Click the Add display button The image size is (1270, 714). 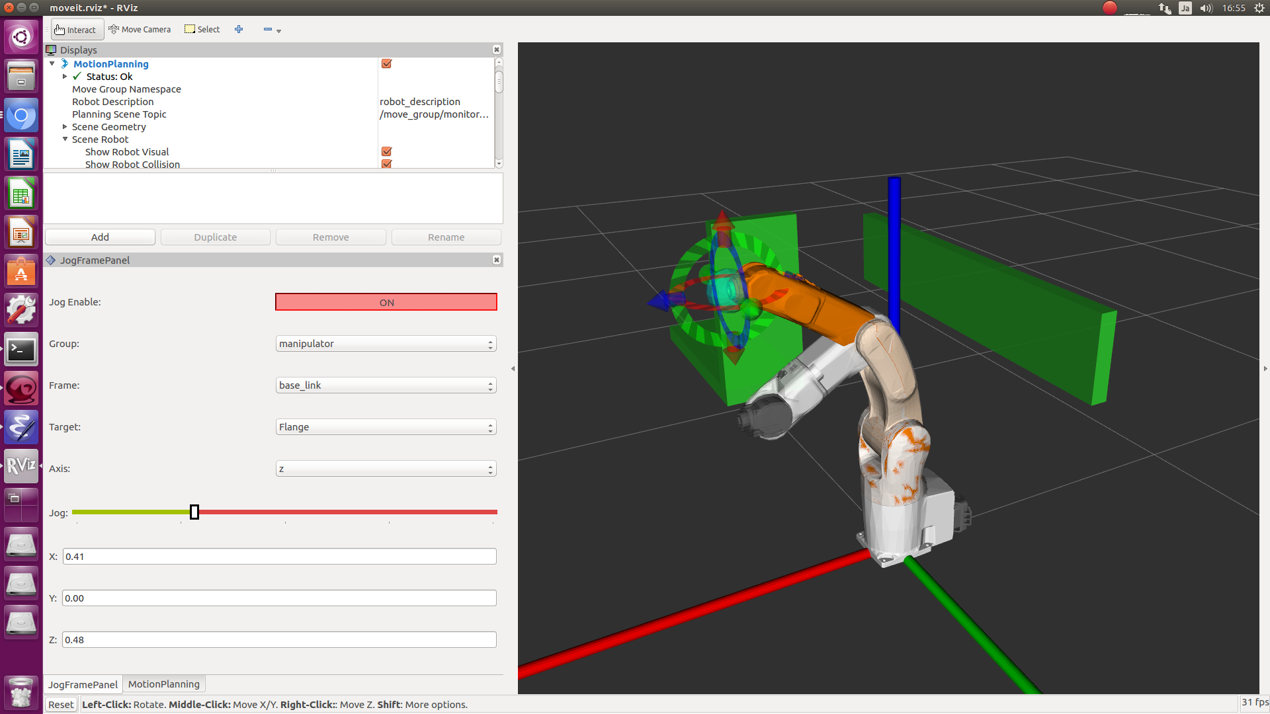[x=99, y=237]
